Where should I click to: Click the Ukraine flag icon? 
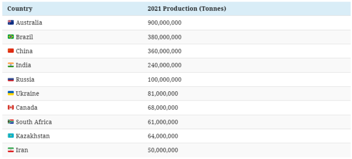(x=11, y=94)
